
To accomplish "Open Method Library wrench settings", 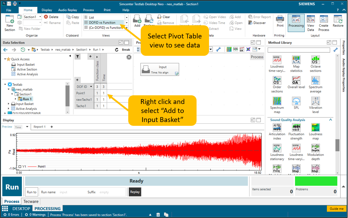I will coord(336,50).
